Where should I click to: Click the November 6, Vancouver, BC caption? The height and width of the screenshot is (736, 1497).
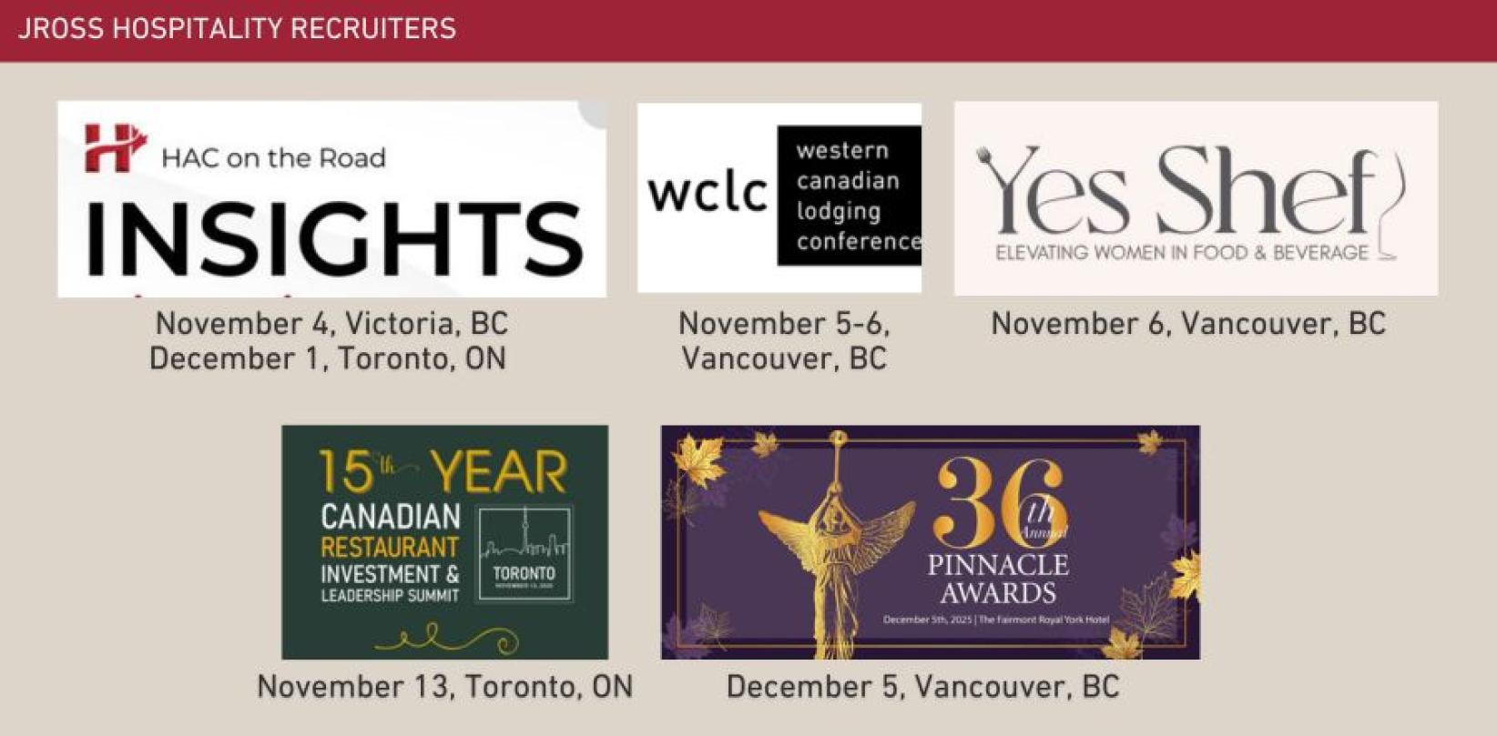(1188, 323)
